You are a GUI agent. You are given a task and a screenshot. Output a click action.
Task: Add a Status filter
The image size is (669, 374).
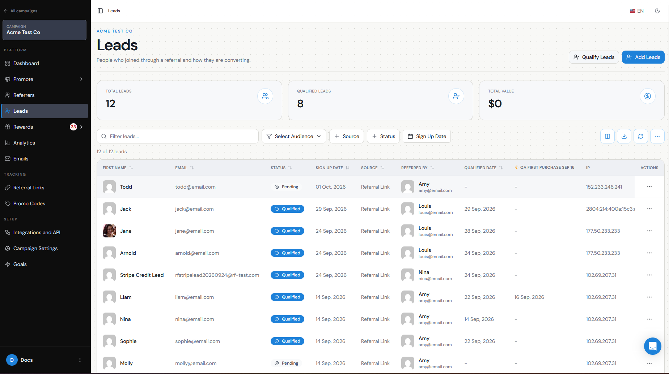tap(383, 136)
